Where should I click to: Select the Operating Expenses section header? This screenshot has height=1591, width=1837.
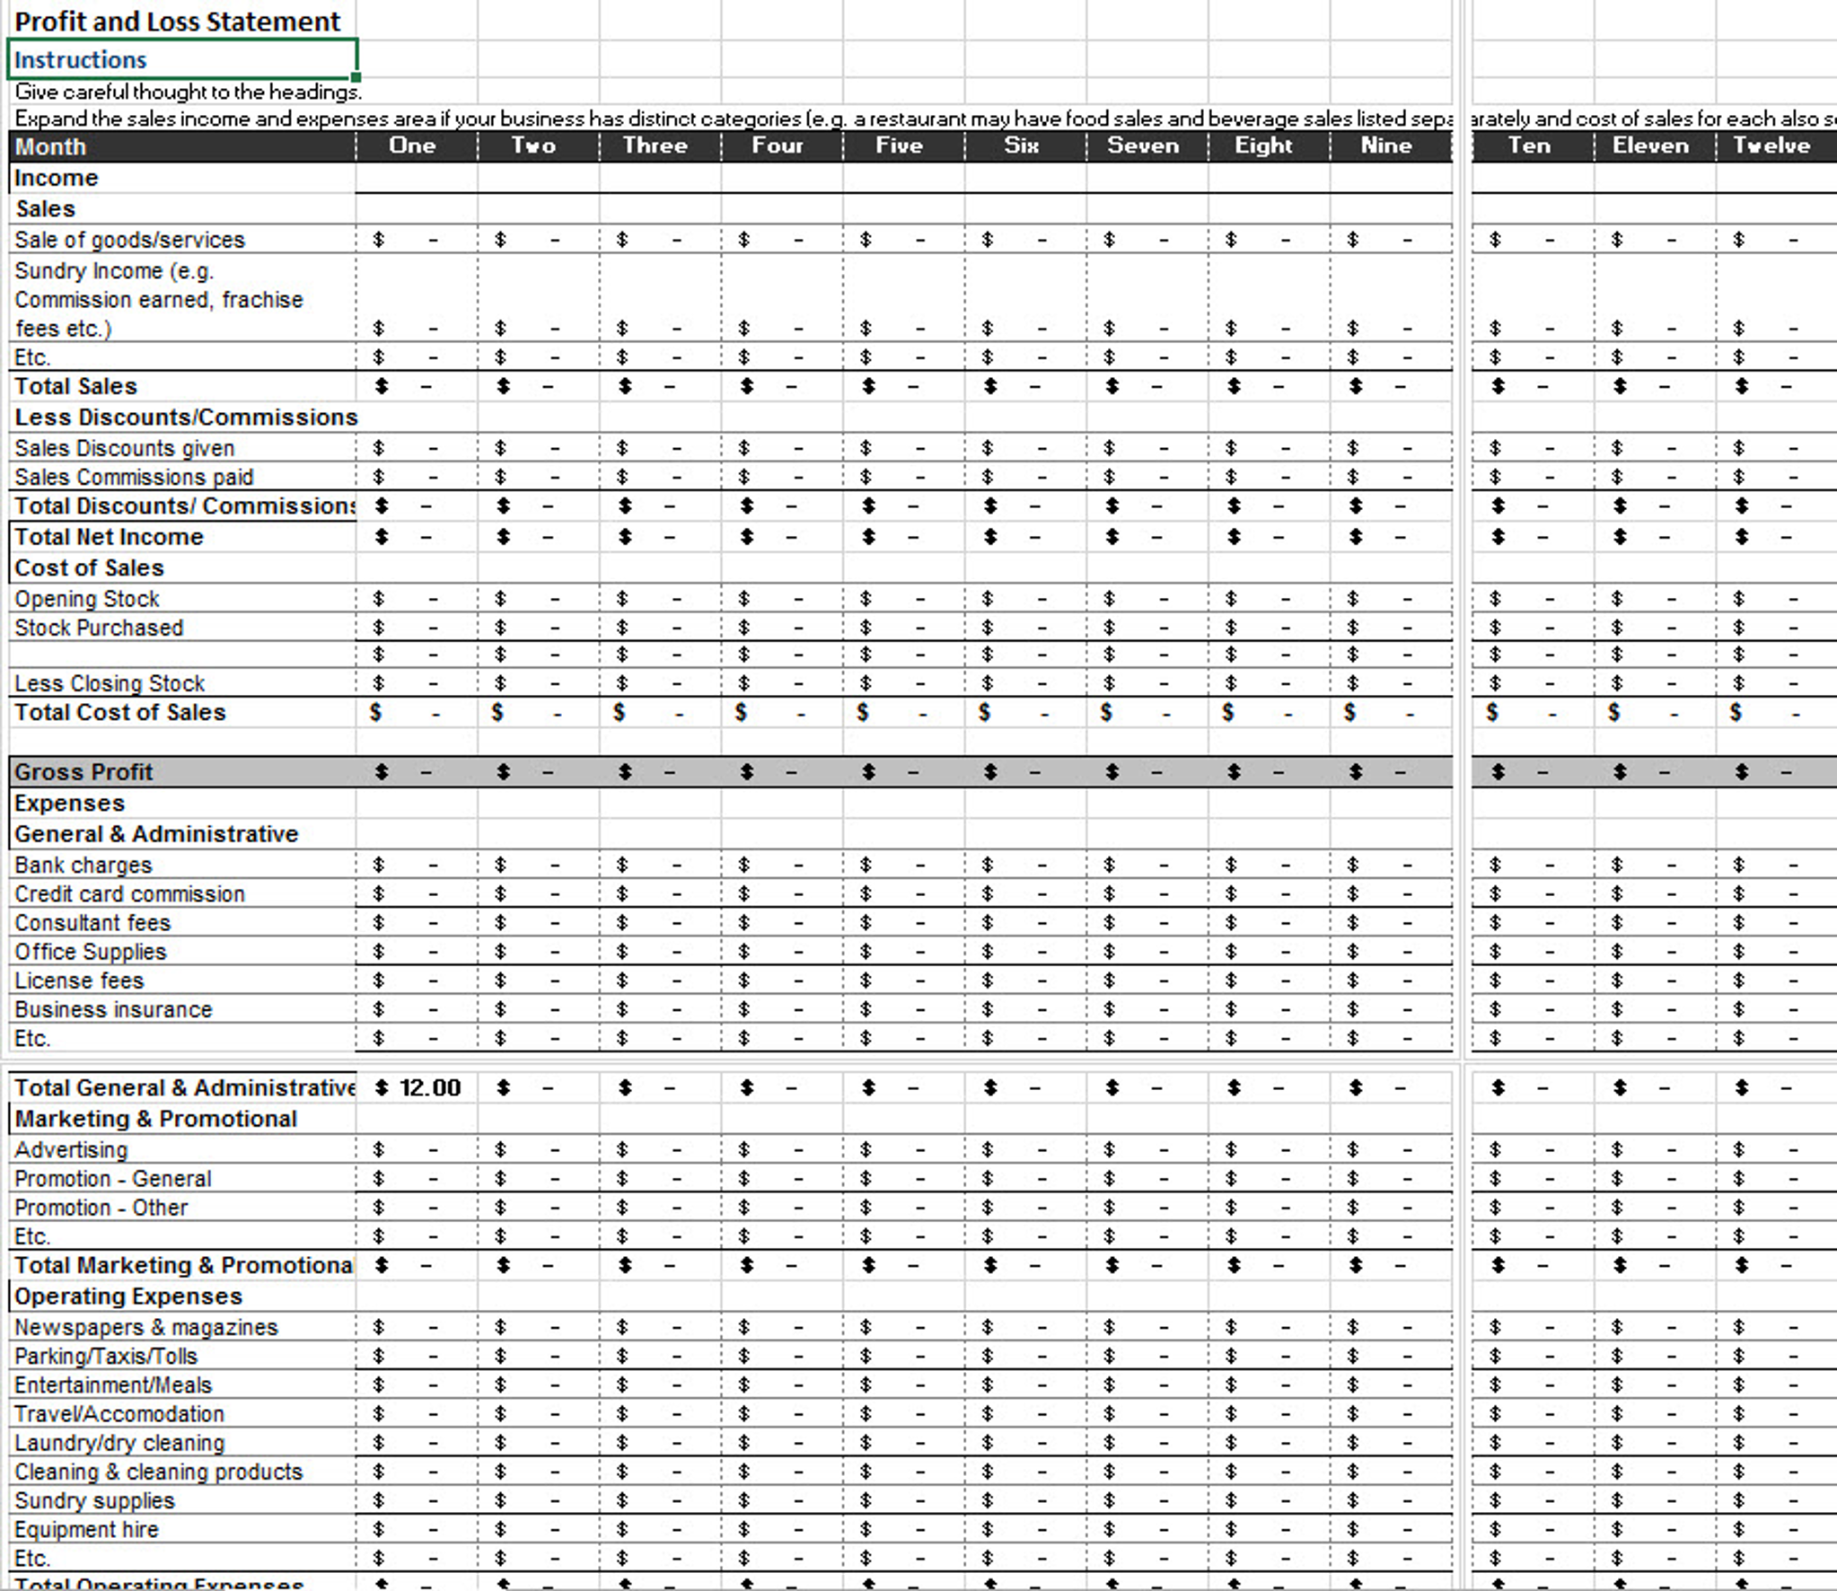tap(127, 1296)
